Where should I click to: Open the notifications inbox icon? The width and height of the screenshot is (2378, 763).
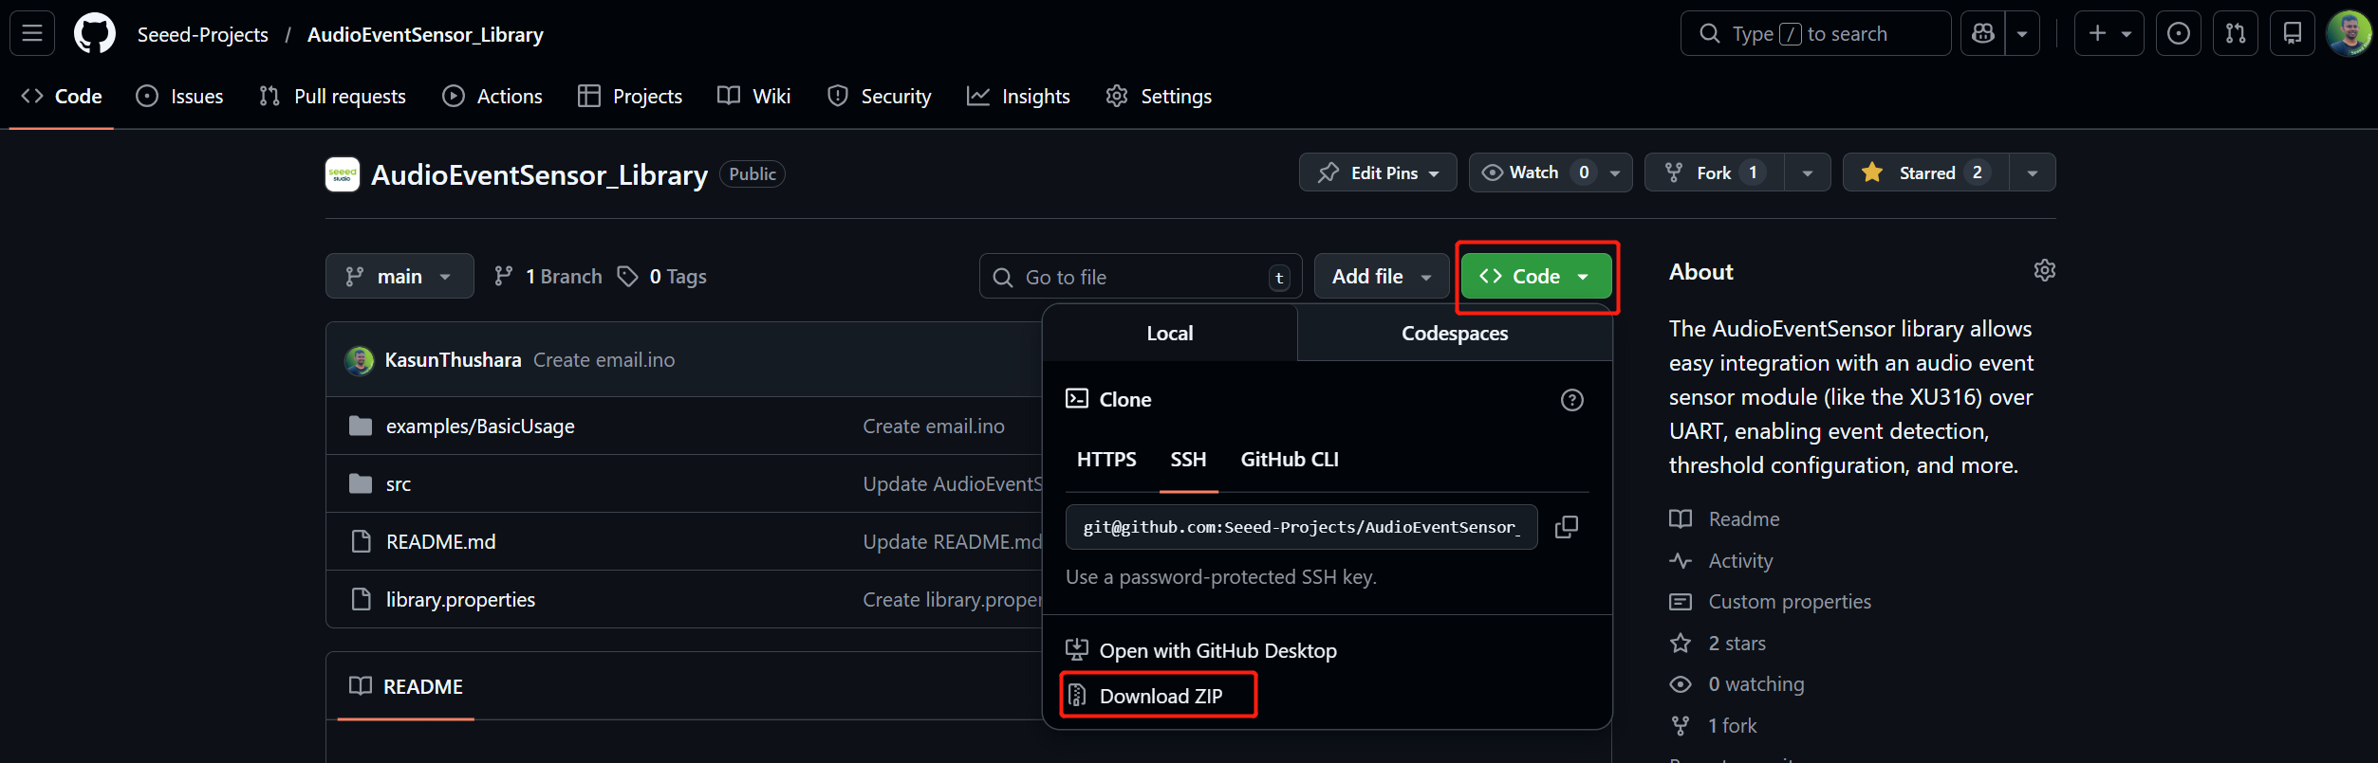[x=2292, y=34]
